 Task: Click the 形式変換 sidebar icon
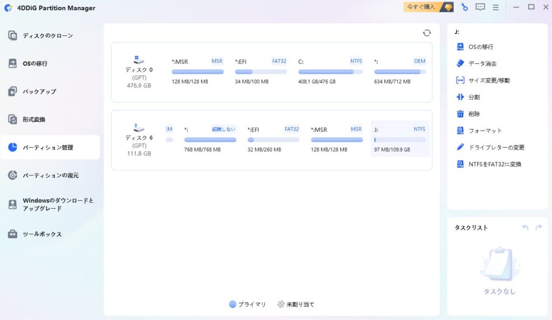click(13, 119)
